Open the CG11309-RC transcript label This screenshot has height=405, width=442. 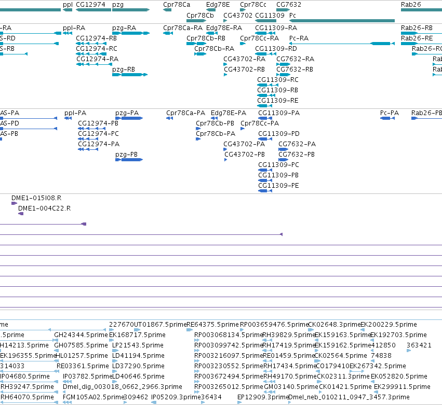click(278, 80)
